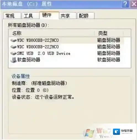Select SMI USB 2.0 USB Device entry
137x140 pixels.
pyautogui.click(x=44, y=53)
